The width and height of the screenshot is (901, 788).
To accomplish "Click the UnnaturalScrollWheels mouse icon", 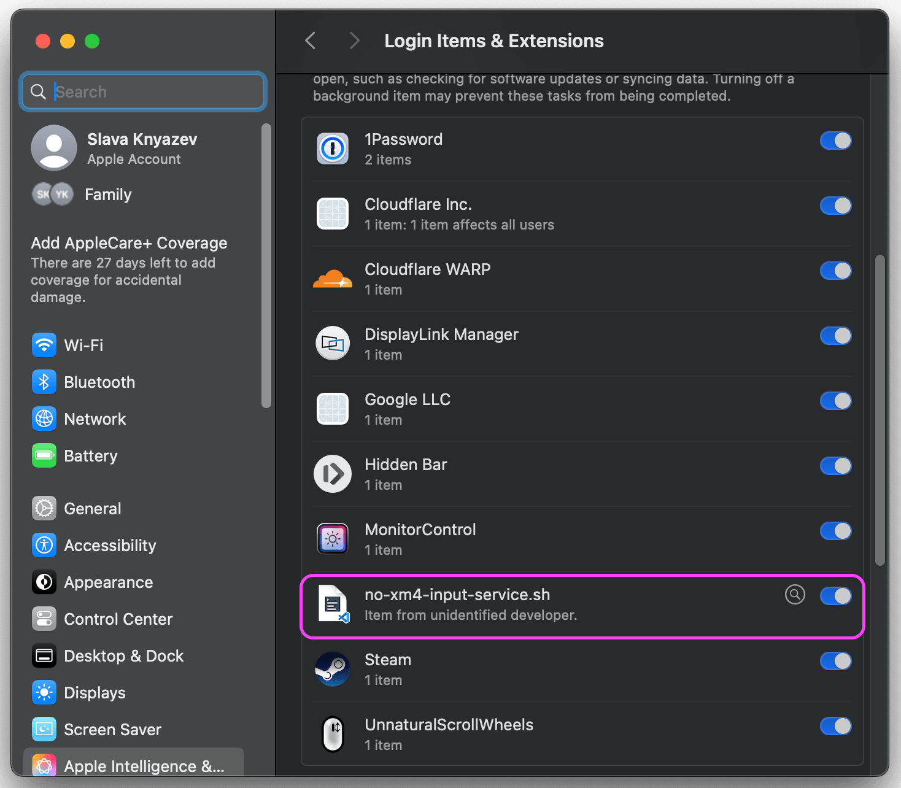I will click(x=333, y=734).
